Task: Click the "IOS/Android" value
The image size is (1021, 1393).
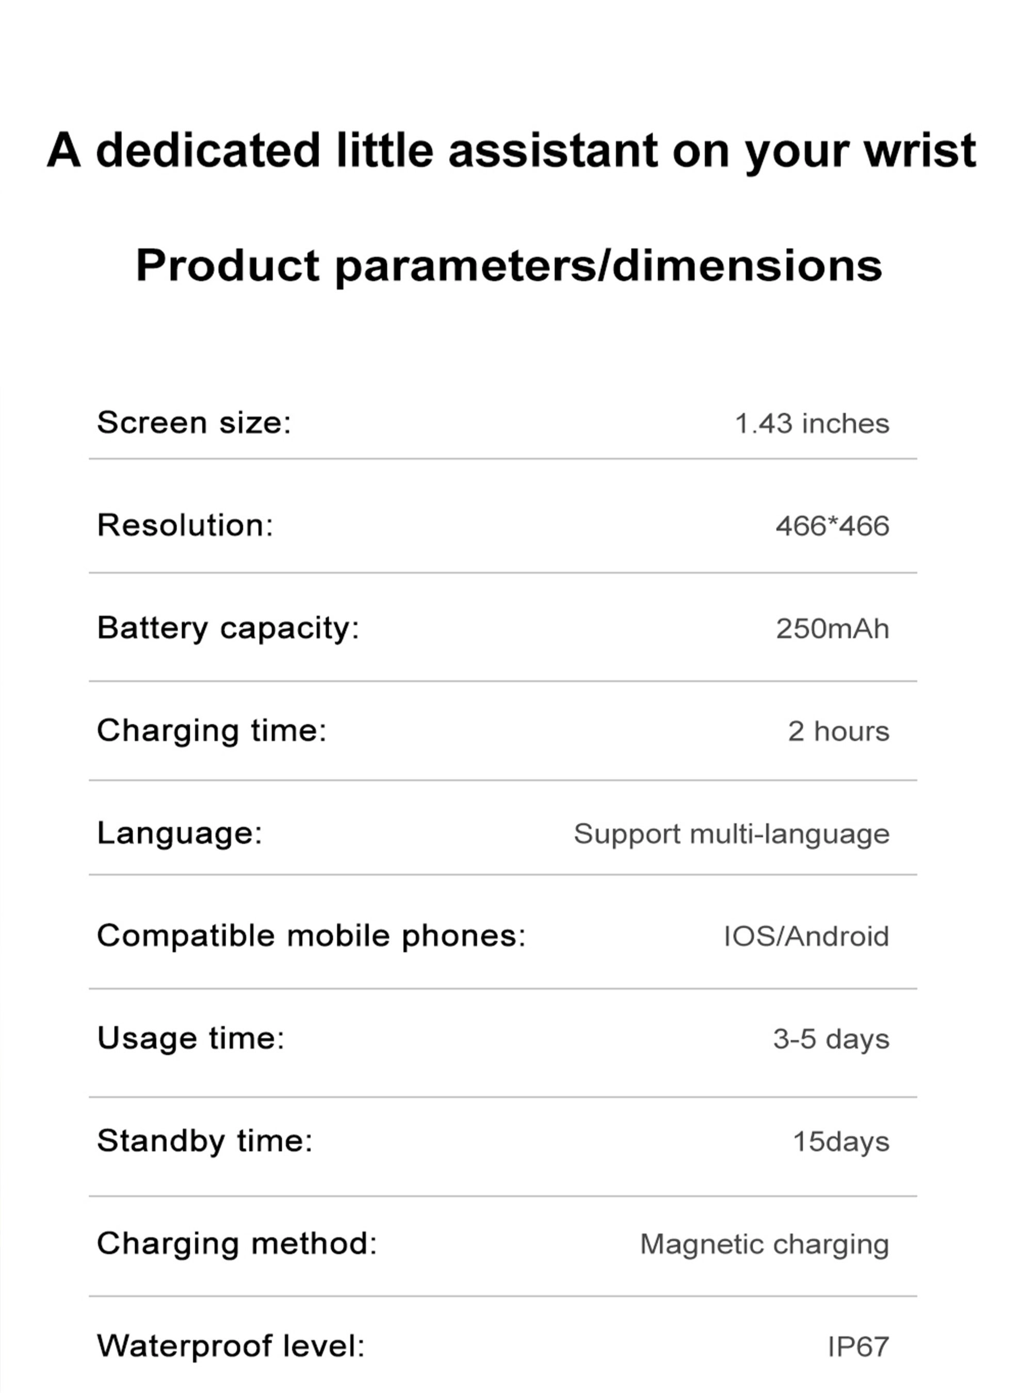Action: [806, 936]
